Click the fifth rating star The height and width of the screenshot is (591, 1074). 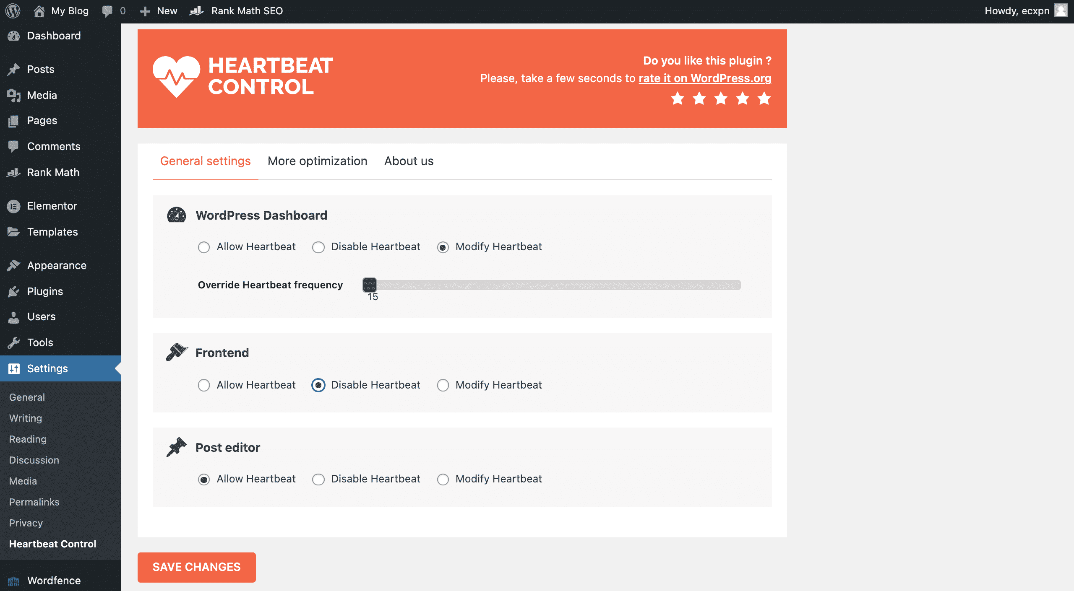tap(764, 98)
